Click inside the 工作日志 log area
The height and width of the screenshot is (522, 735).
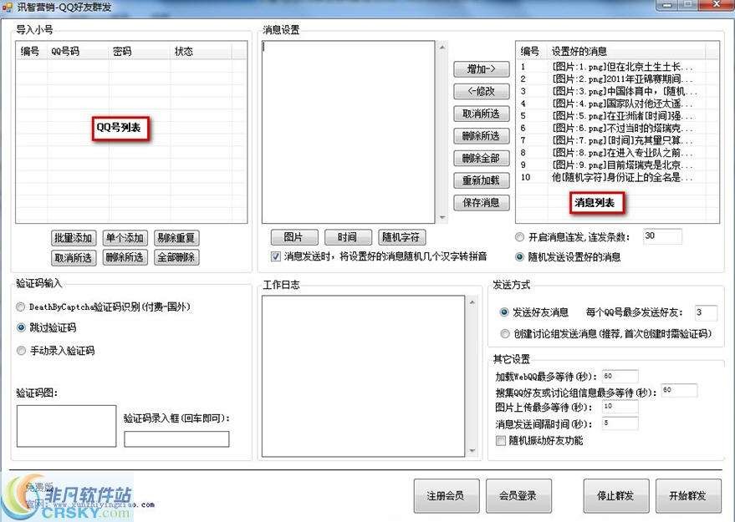(363, 376)
